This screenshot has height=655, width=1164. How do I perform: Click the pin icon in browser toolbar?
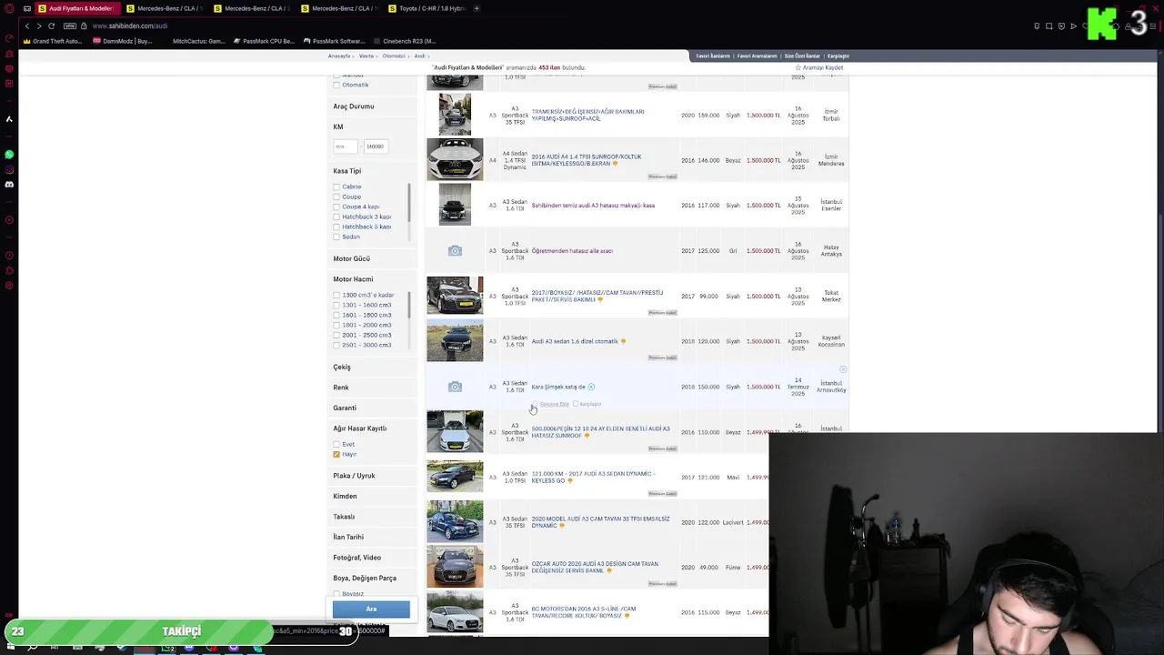[1037, 25]
